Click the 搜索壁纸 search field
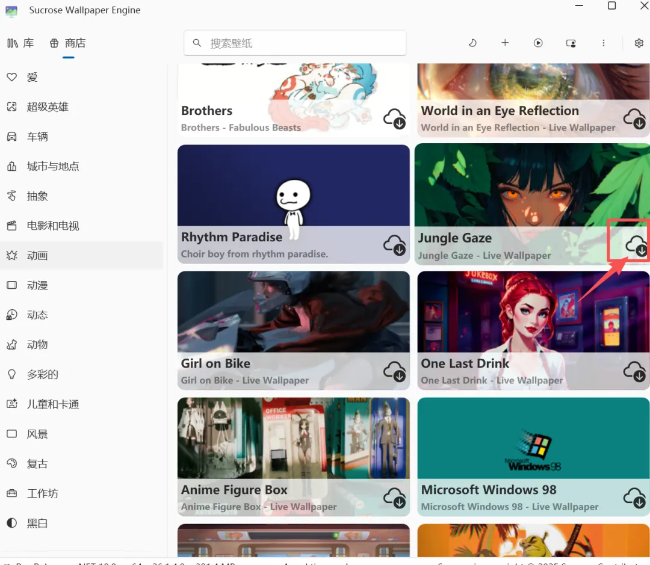This screenshot has height=565, width=650. click(295, 43)
